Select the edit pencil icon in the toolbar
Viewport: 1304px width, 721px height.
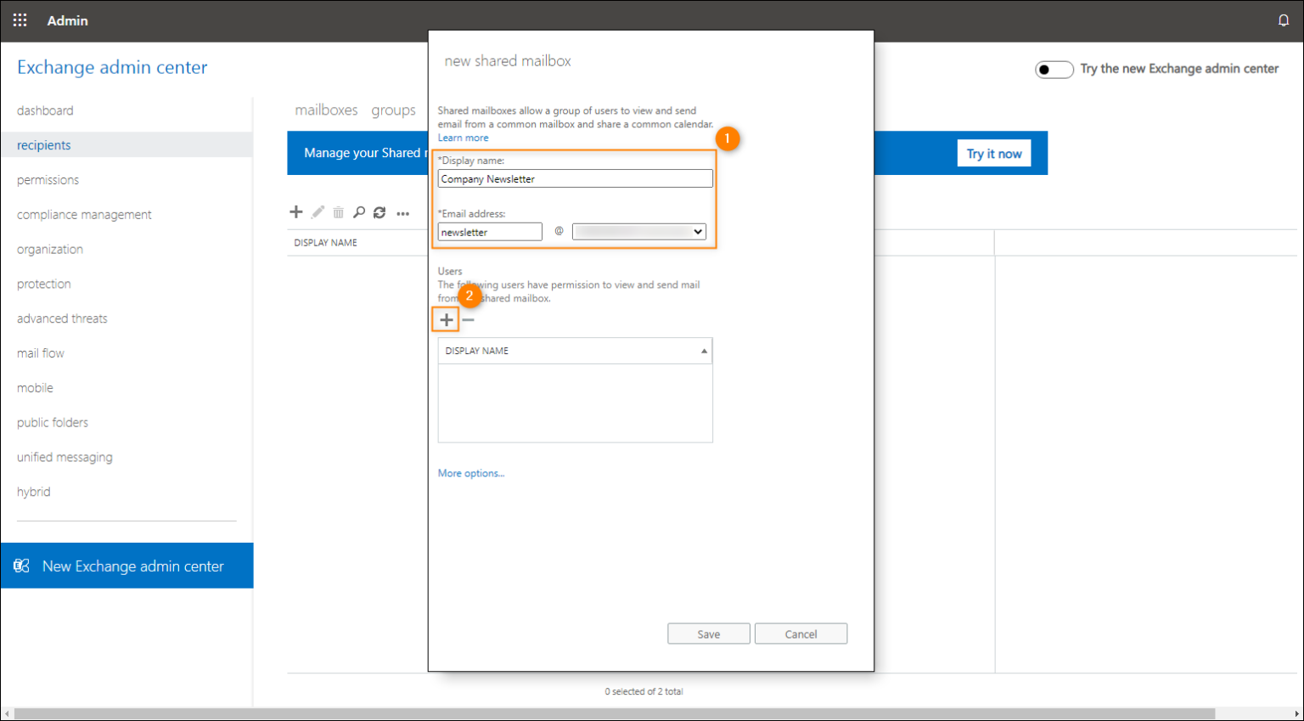pos(317,211)
